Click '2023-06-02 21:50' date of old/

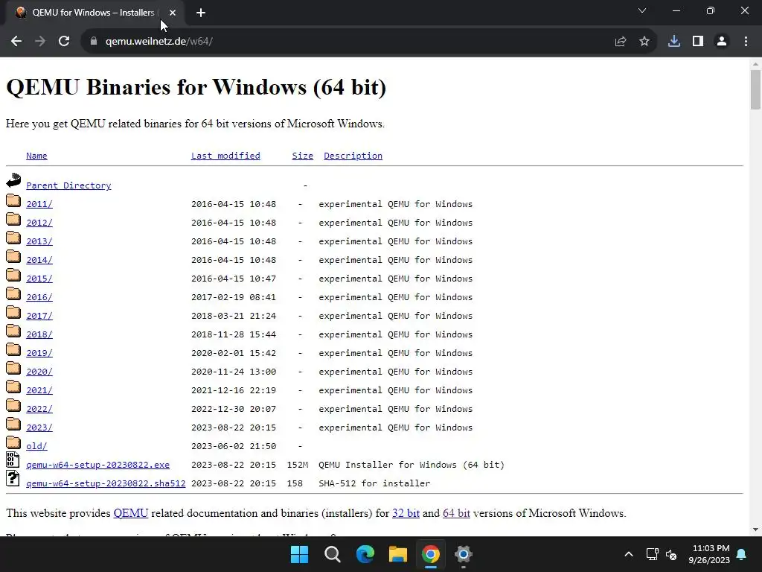234,446
